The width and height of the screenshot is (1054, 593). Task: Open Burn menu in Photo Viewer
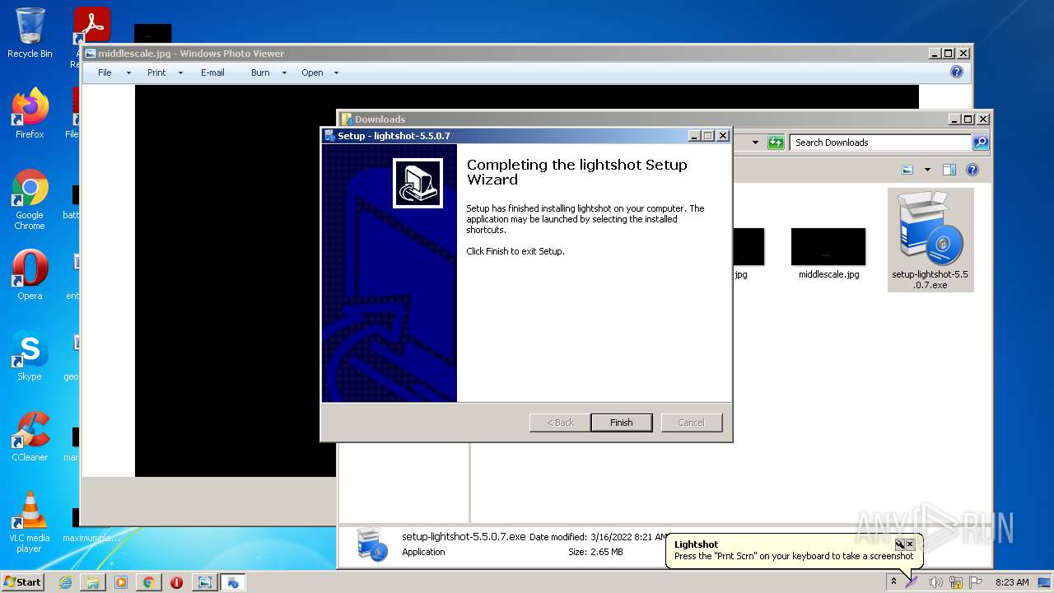point(260,72)
